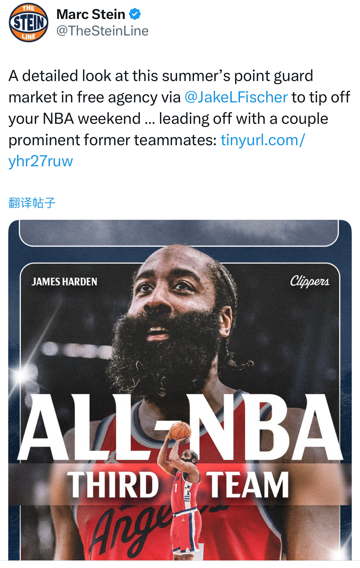This screenshot has height=568, width=360.
Task: Tap the rounded frame atop image
Action: click(x=179, y=232)
